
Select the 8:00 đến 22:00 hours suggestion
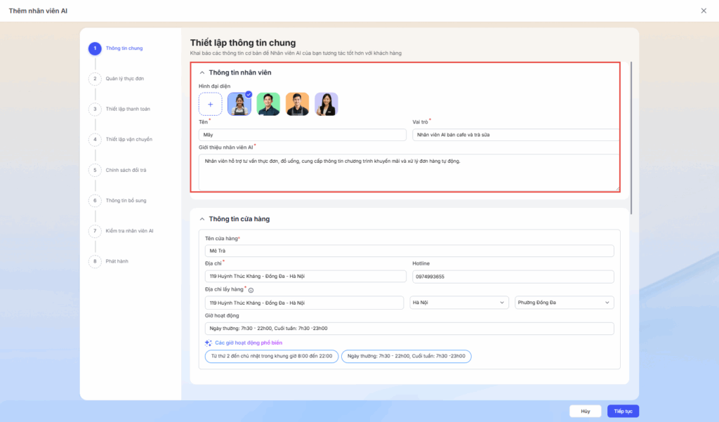click(x=272, y=357)
